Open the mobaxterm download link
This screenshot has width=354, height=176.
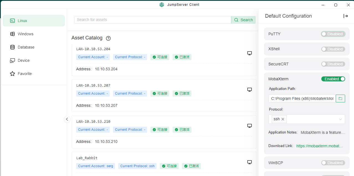coord(320,146)
